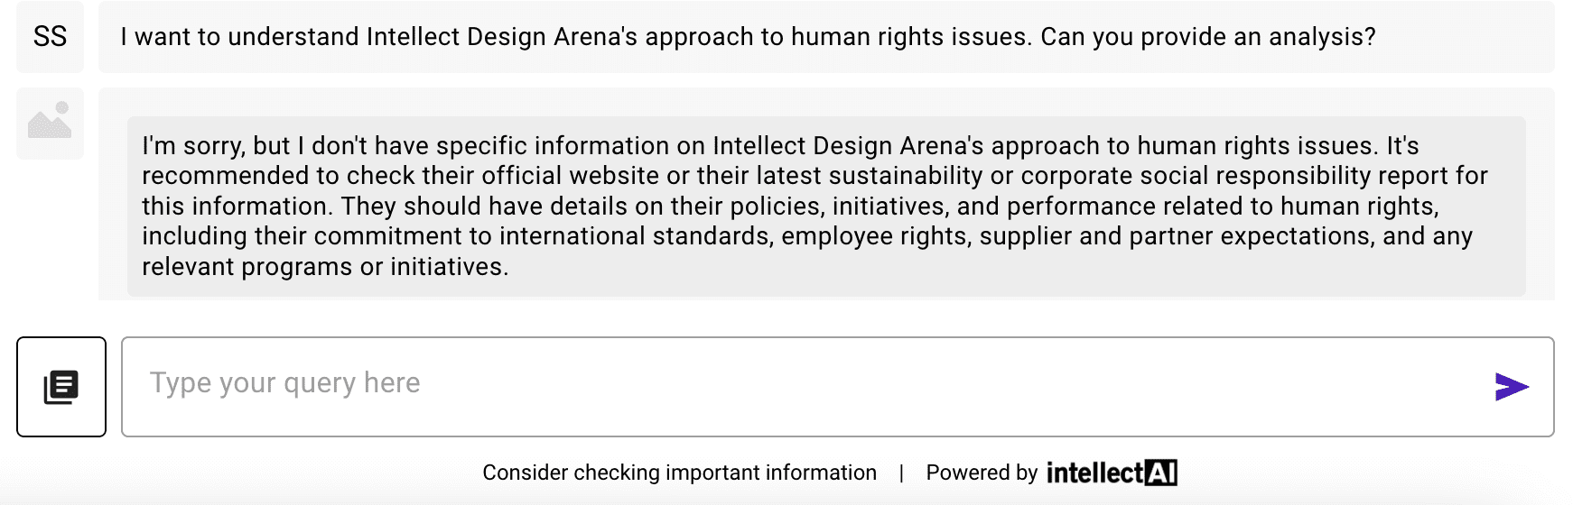This screenshot has height=505, width=1573.
Task: Click the 'Powered by' footer label
Action: [982, 473]
